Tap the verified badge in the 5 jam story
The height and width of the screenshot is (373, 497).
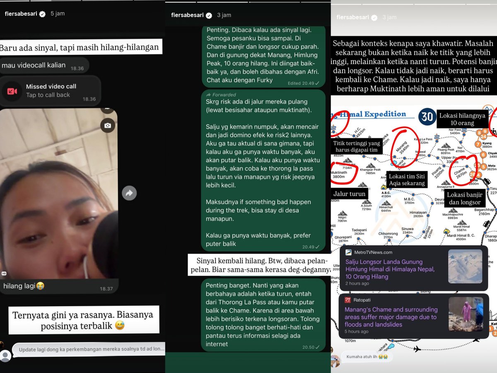pos(42,14)
